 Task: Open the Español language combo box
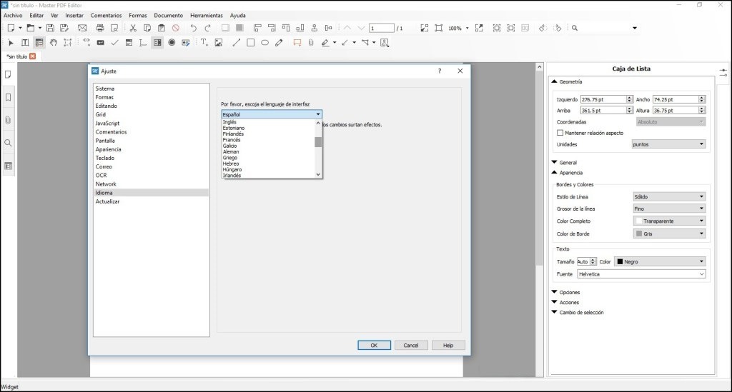tap(272, 114)
